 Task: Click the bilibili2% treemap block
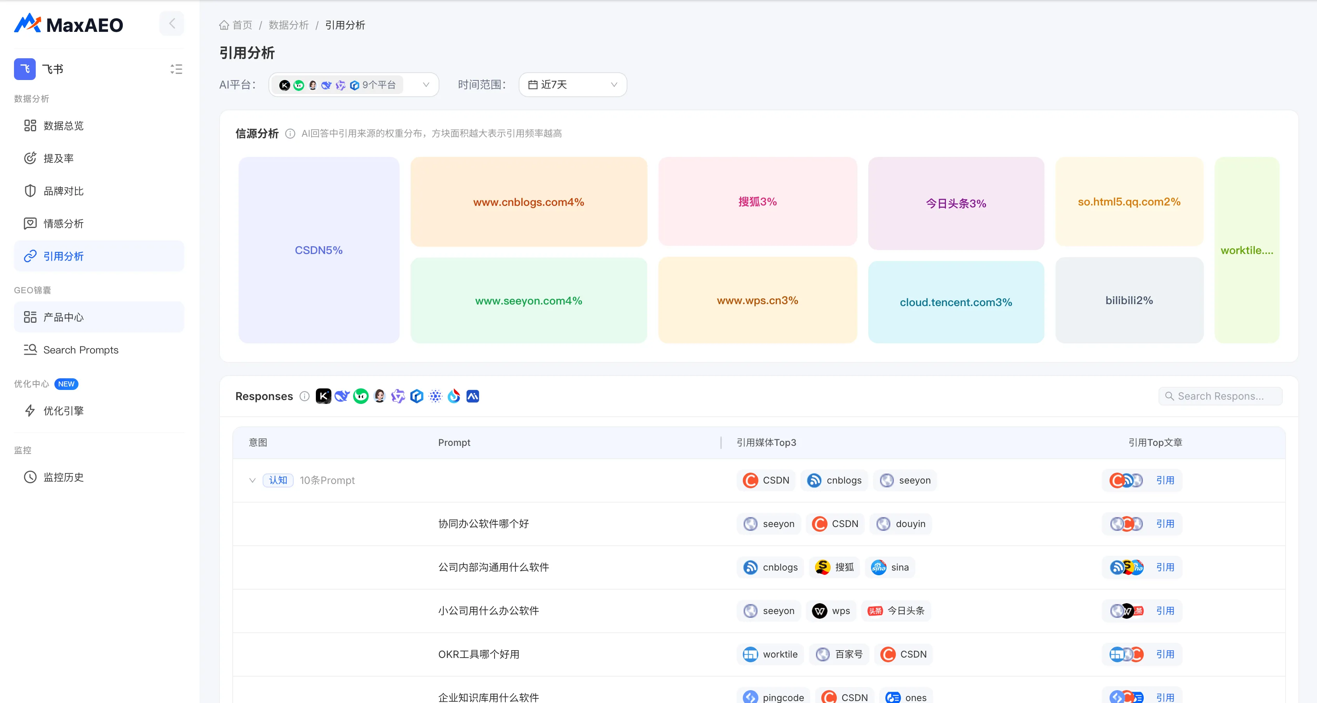point(1129,300)
